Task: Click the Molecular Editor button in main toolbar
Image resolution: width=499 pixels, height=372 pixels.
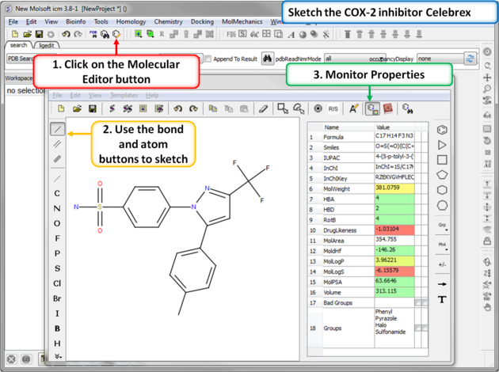Action: [x=116, y=35]
